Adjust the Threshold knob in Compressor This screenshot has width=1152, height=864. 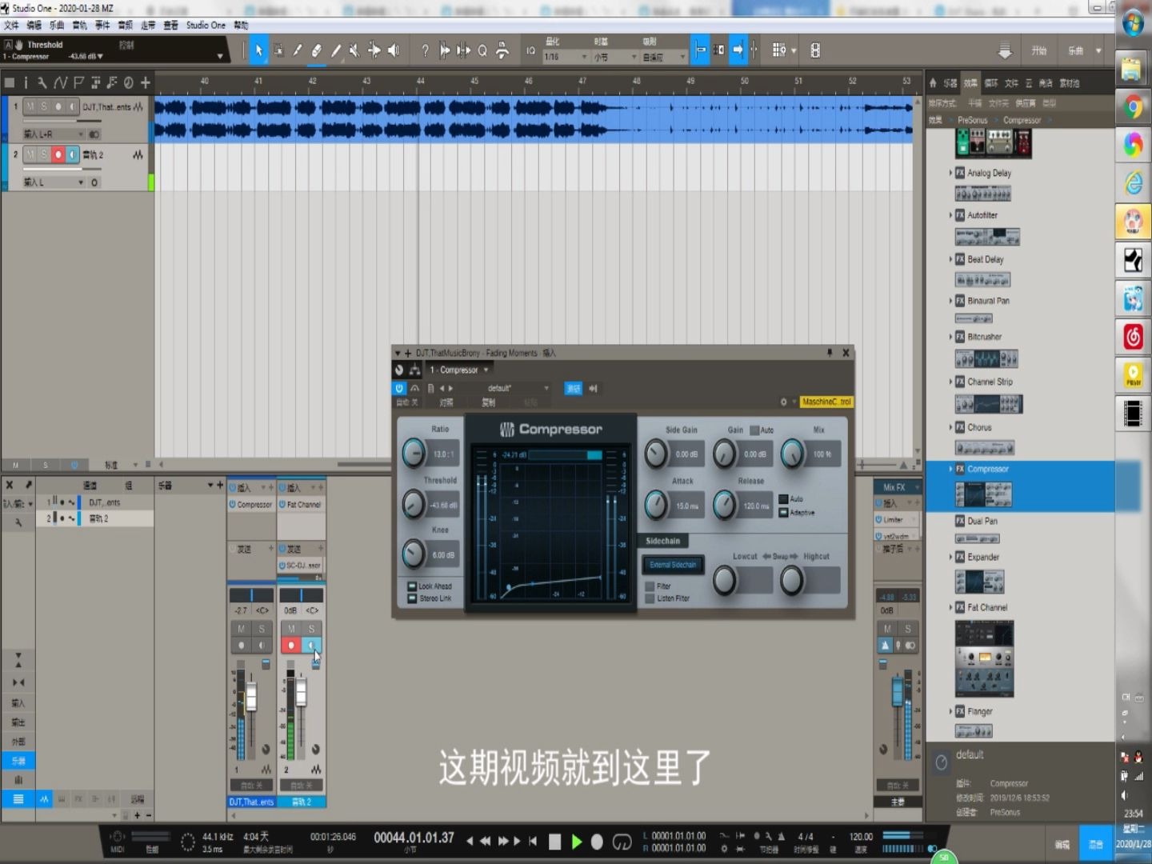(x=413, y=504)
